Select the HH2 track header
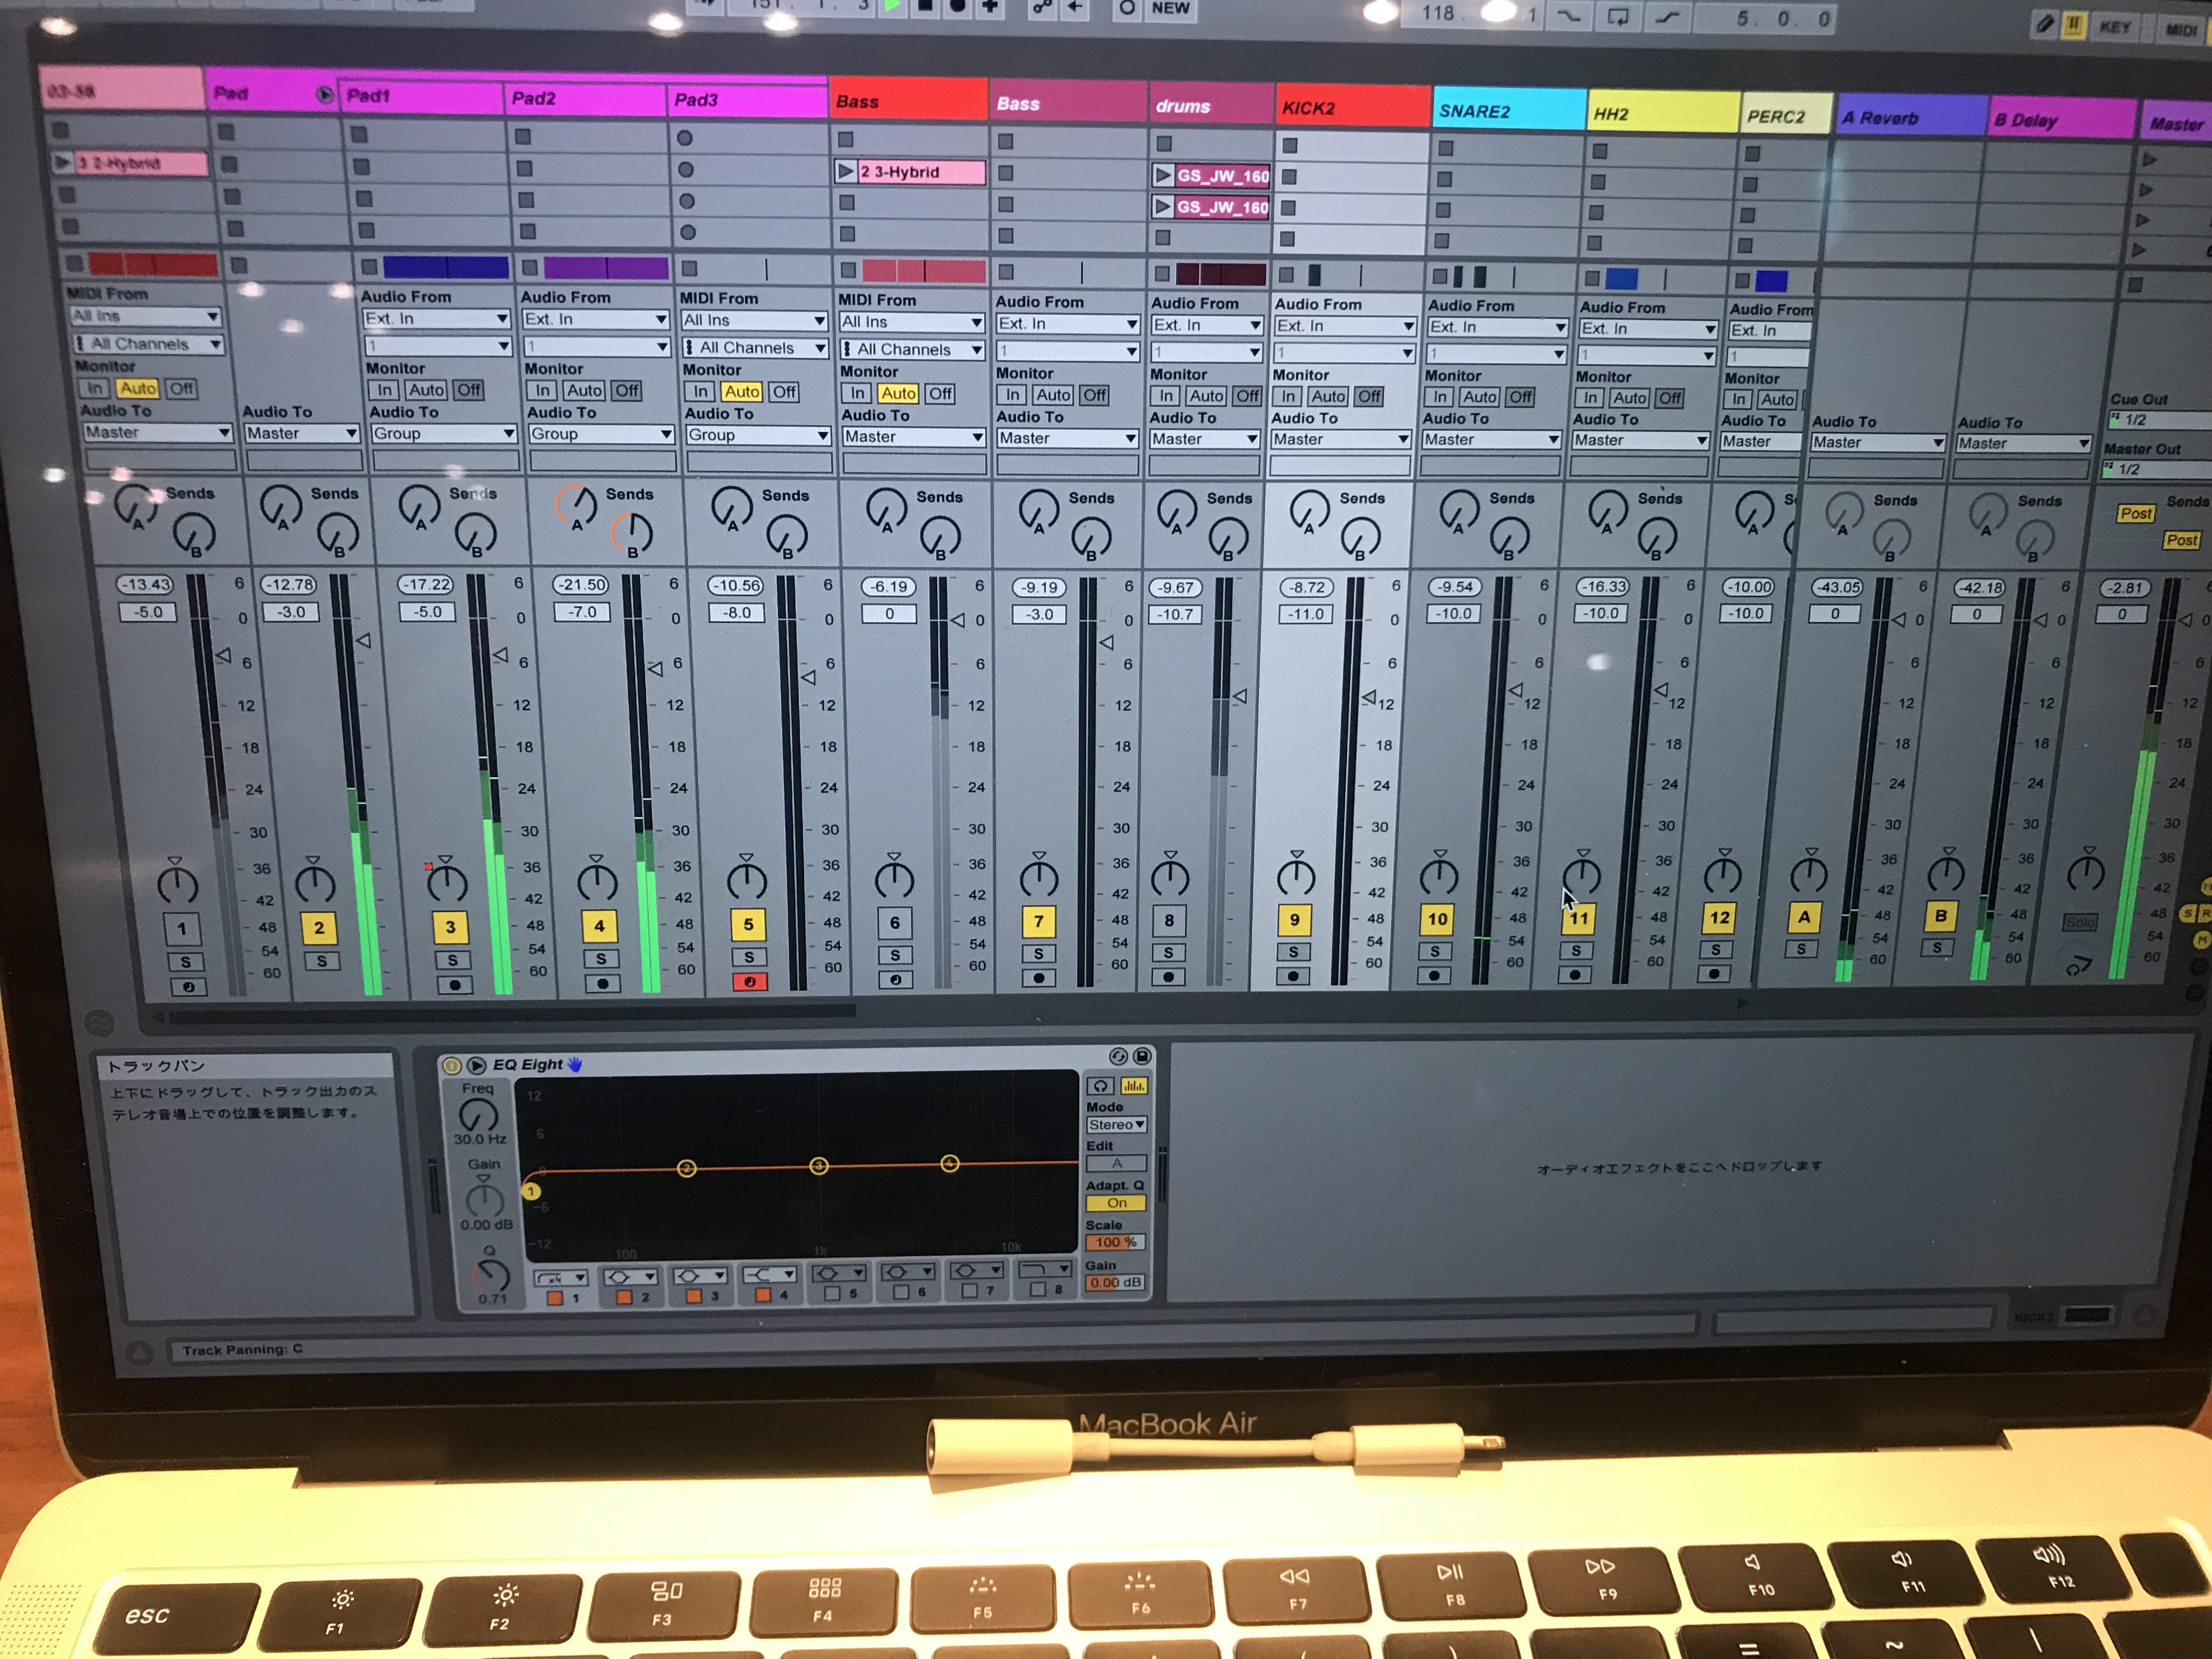This screenshot has height=1659, width=2212. 1663,113
